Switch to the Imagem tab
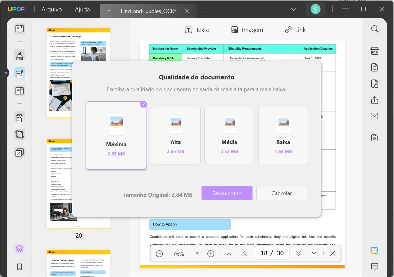Screen dimensions: 394x277 click(x=247, y=29)
